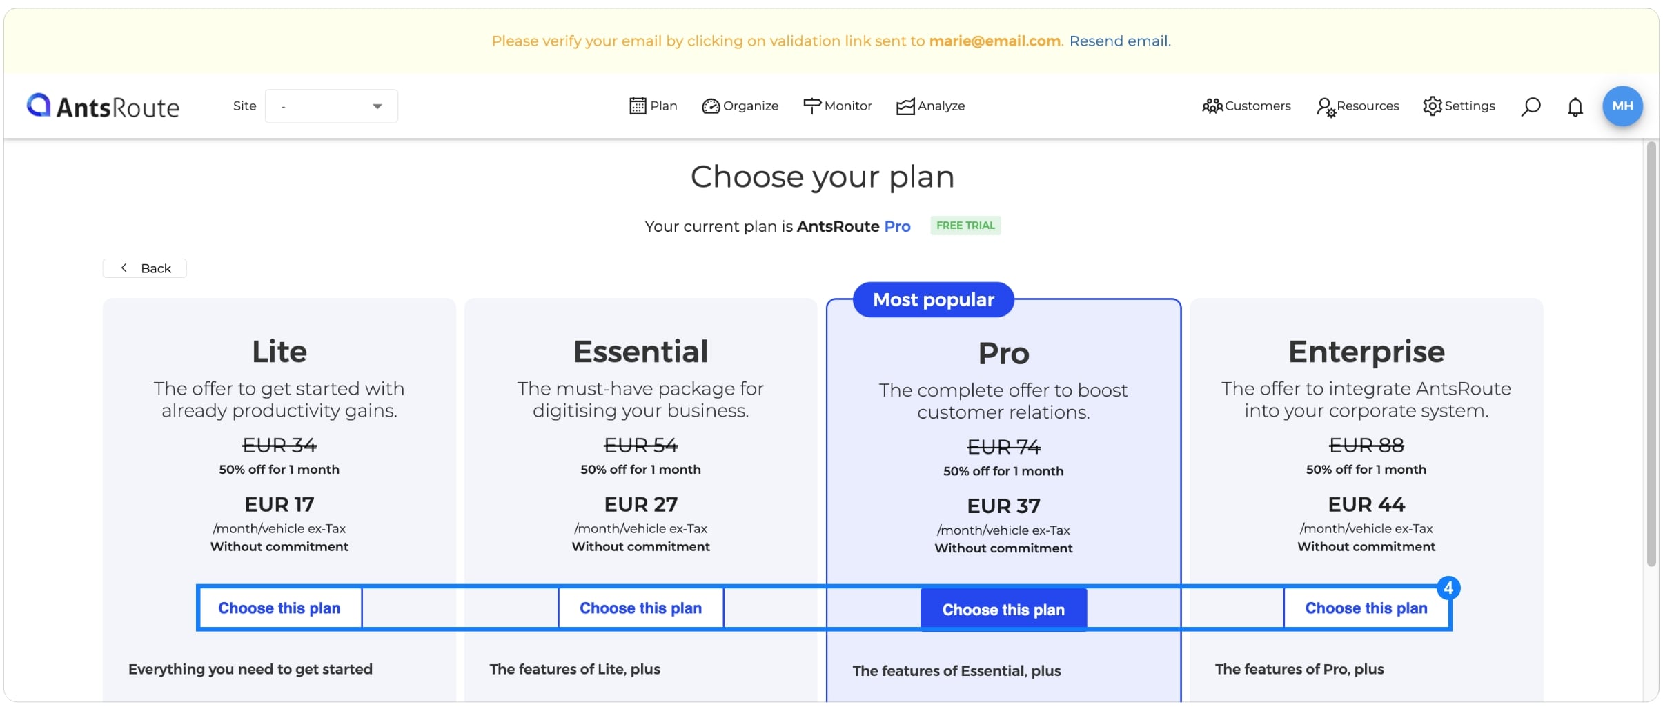1663x709 pixels.
Task: Open the Settings gear
Action: tap(1459, 106)
